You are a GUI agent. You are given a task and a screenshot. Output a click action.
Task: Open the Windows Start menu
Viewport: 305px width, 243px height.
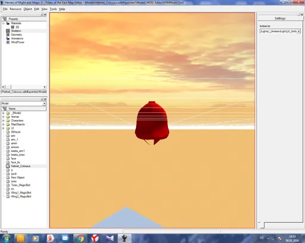coord(7,238)
